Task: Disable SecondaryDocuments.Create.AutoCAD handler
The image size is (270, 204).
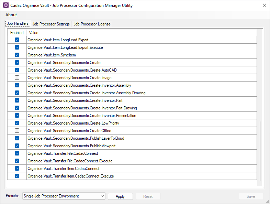Action: [17, 70]
